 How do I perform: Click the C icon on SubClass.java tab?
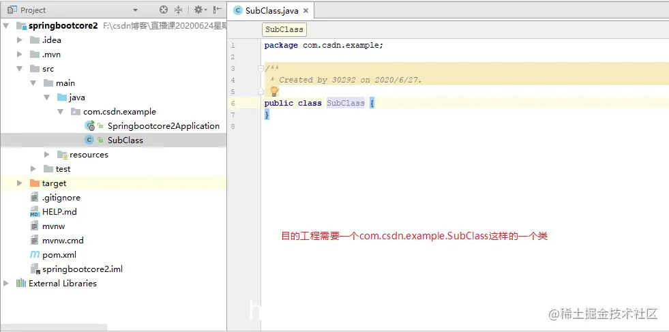point(238,11)
